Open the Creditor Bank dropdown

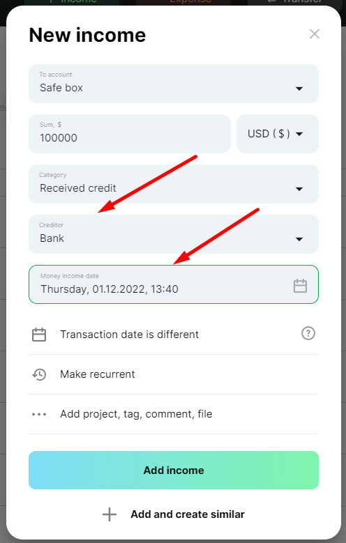point(174,234)
